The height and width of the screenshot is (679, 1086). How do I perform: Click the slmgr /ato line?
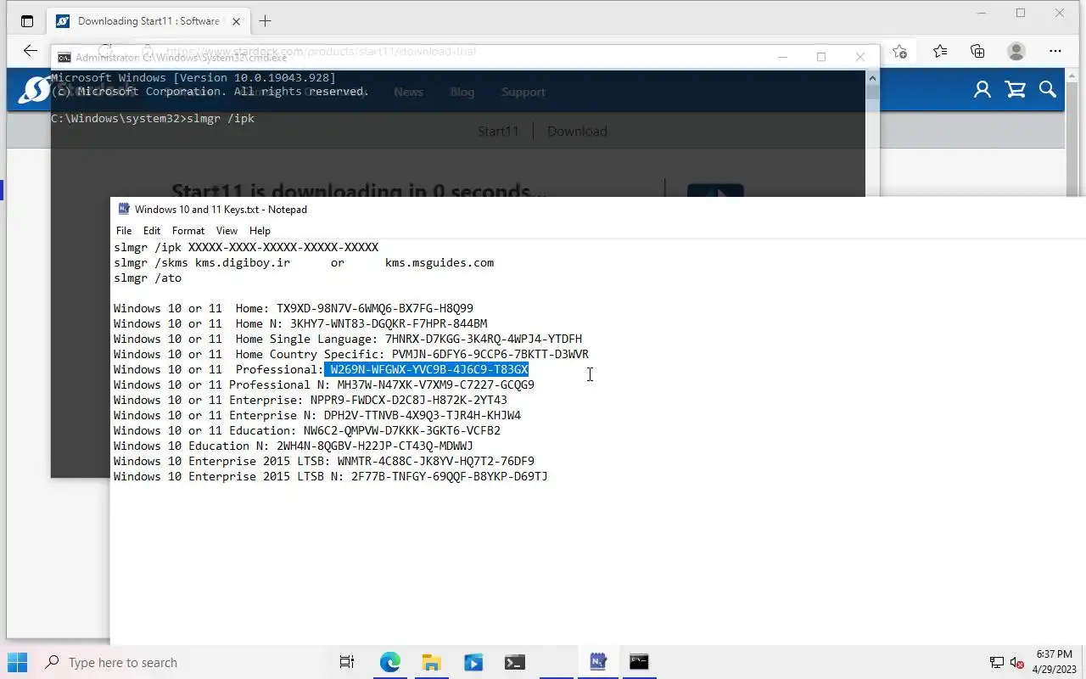point(148,278)
